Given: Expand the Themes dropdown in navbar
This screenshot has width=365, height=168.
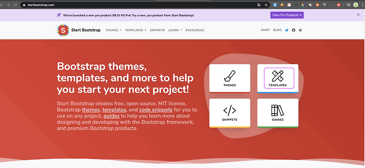Looking at the screenshot, I should 114,30.
